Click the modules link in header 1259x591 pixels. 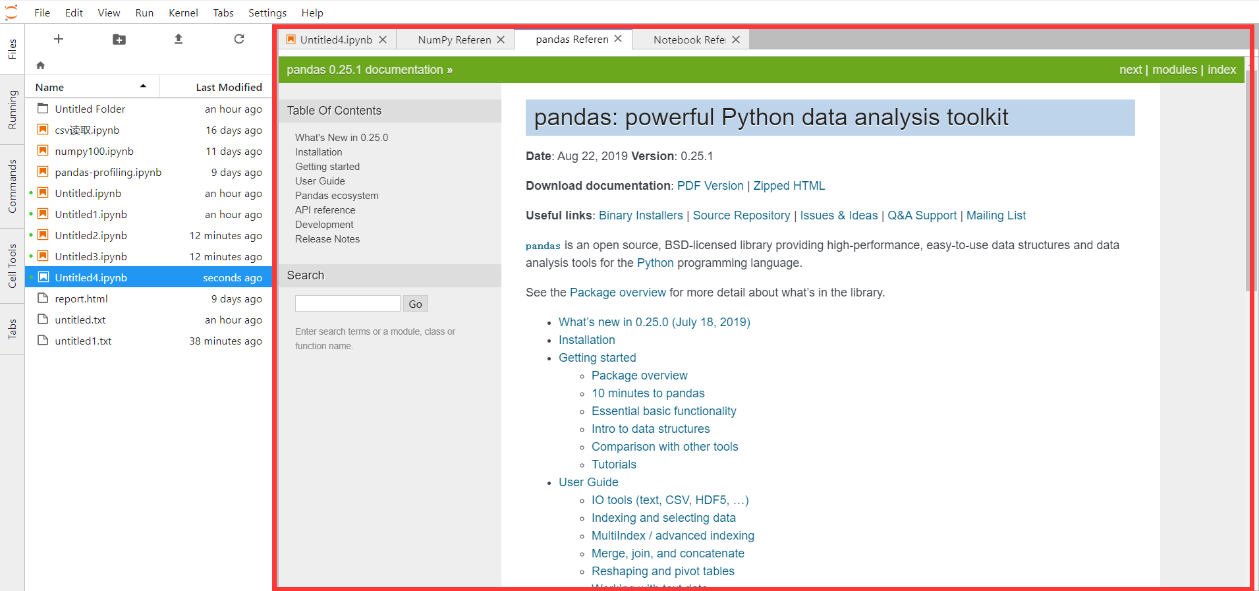[x=1175, y=70]
